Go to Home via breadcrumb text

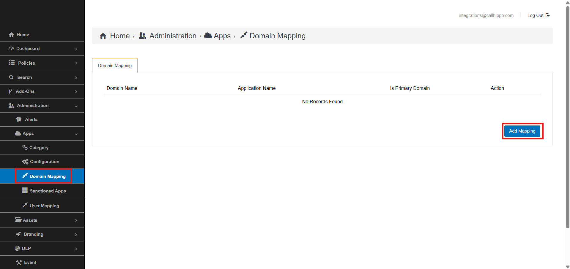pos(120,36)
